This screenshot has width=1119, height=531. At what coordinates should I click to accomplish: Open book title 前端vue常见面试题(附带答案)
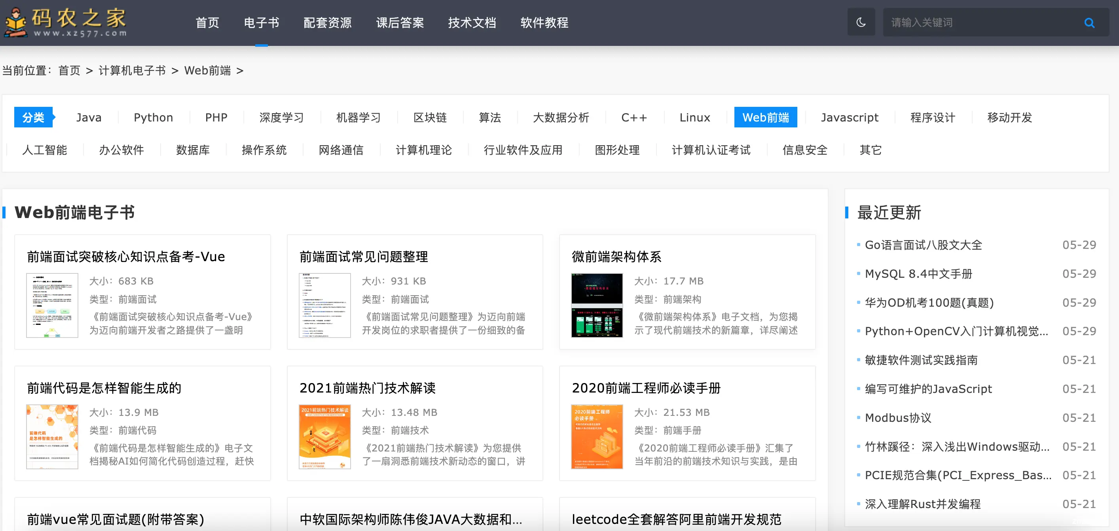[x=115, y=519]
